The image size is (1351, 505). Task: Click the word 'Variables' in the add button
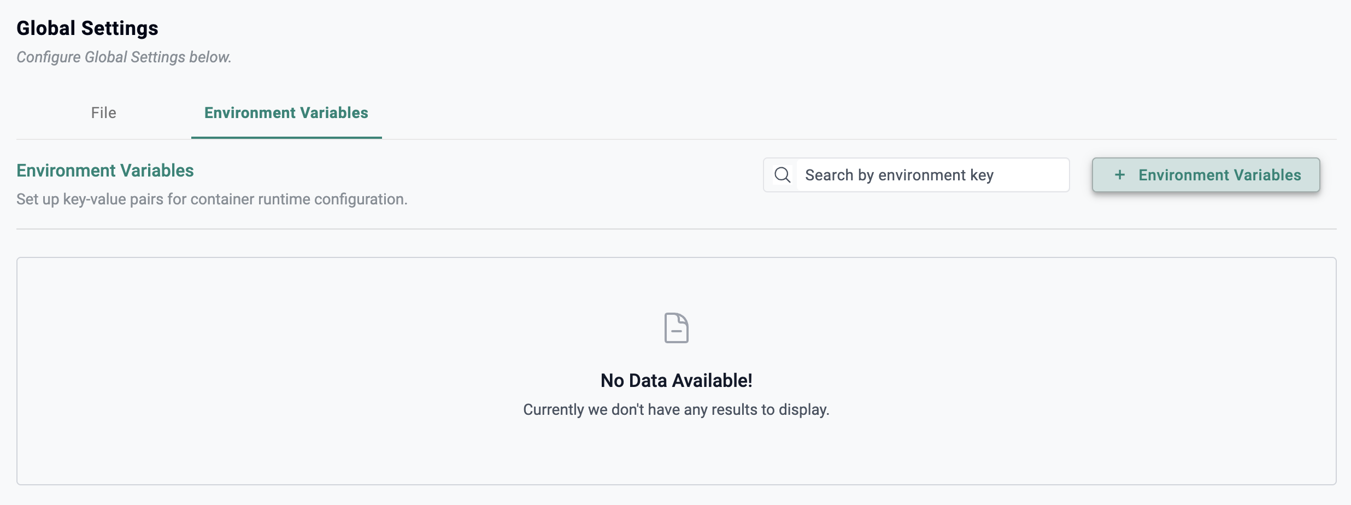[1267, 175]
